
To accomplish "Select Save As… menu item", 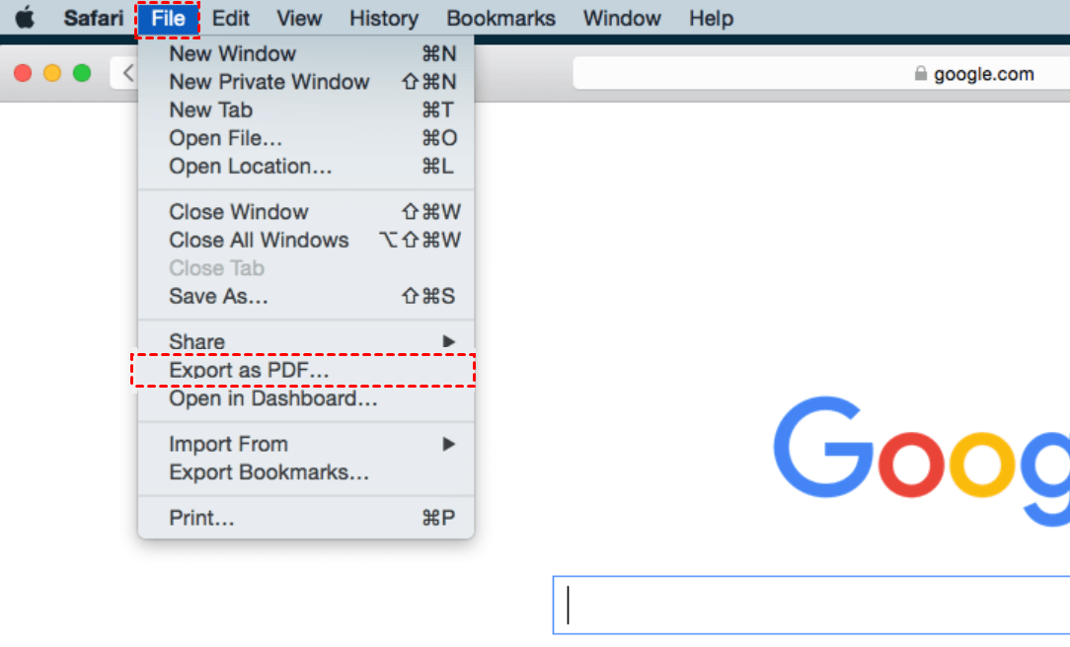I will [x=306, y=297].
